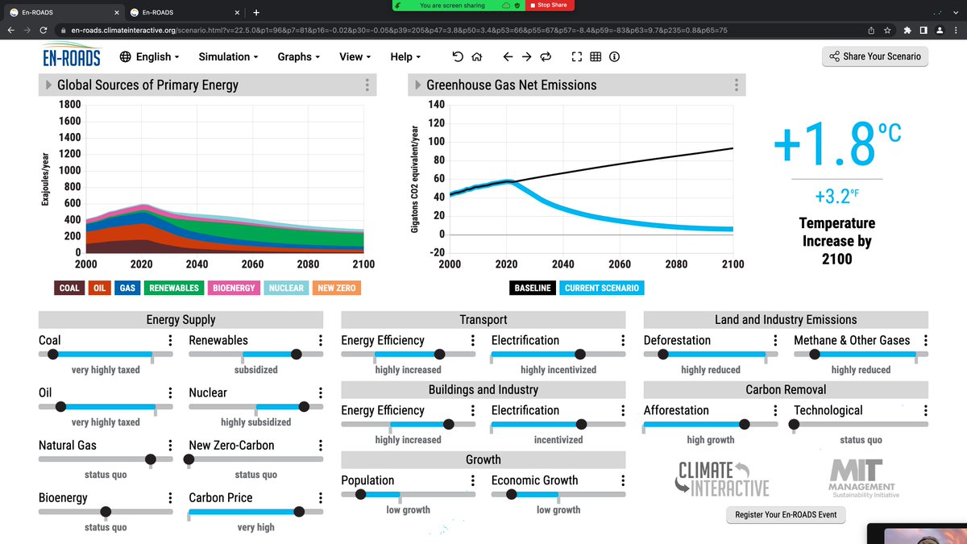Click the Coal slider handle

click(x=53, y=354)
